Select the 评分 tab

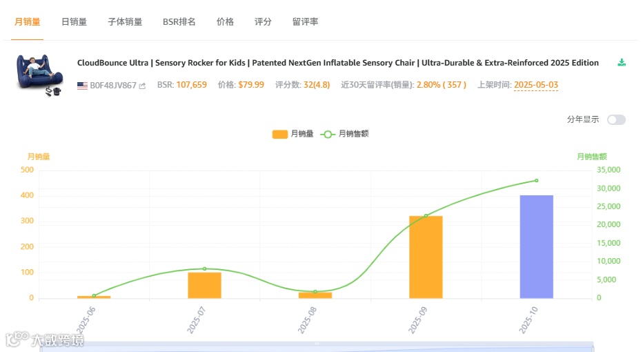click(x=262, y=22)
